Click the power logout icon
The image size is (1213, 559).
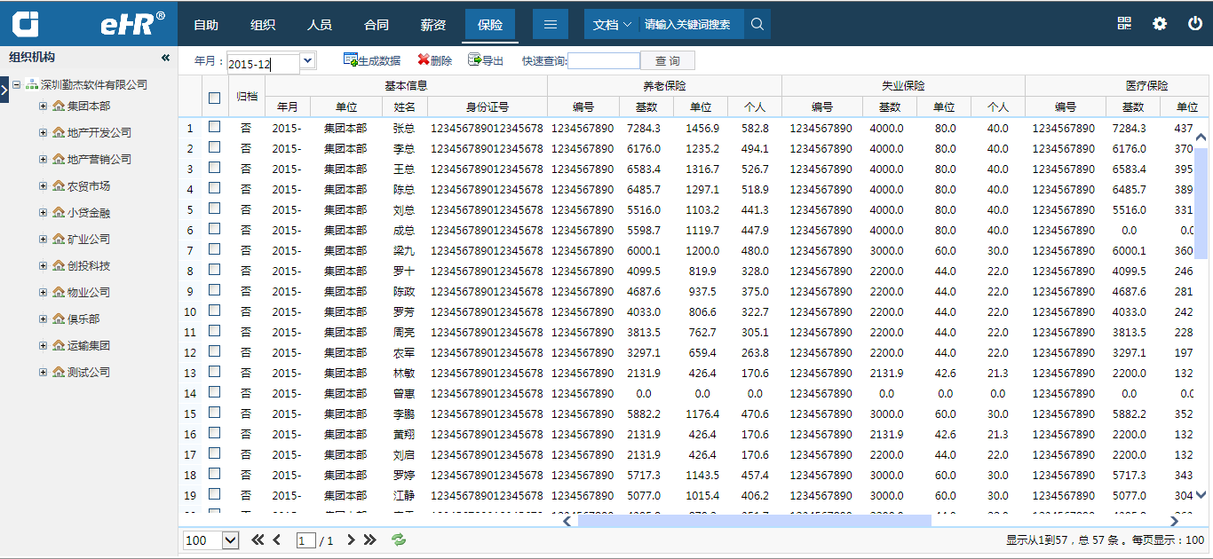coord(1195,24)
